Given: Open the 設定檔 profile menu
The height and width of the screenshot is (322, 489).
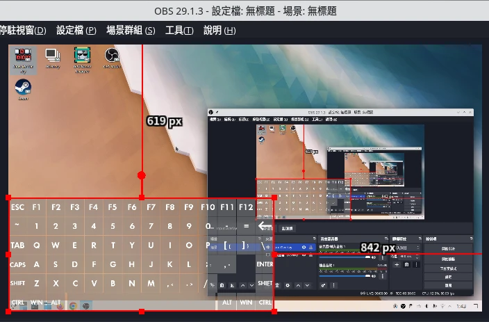Looking at the screenshot, I should [x=76, y=31].
